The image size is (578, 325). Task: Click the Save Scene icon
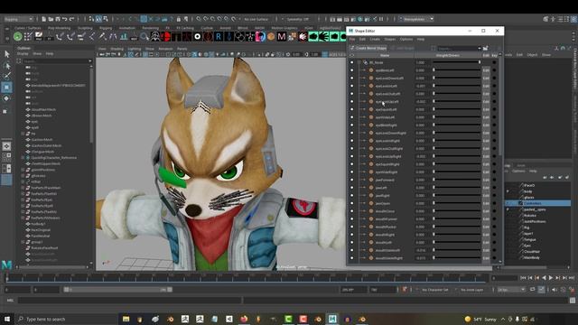pos(58,19)
